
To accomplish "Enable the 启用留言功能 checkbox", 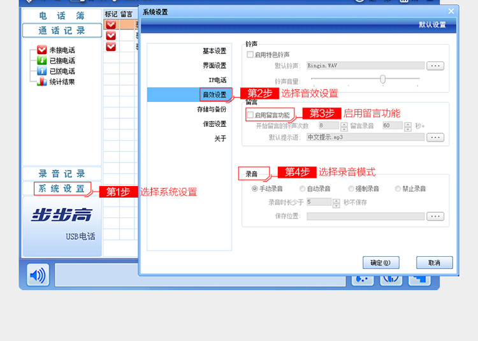I will click(x=250, y=115).
